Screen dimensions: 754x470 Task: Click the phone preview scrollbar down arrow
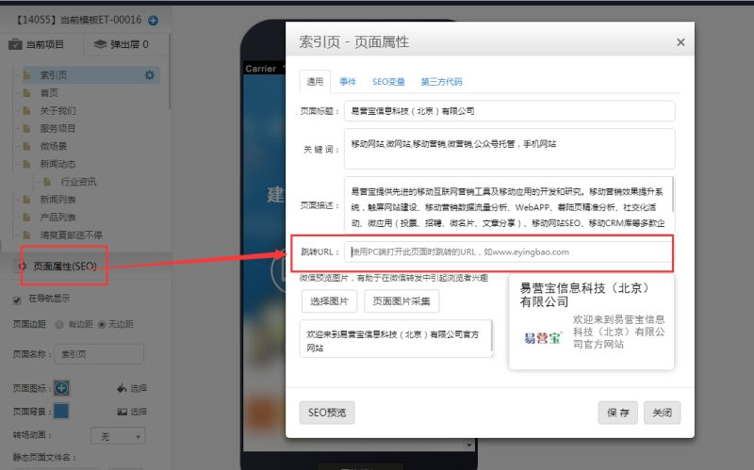(469, 446)
